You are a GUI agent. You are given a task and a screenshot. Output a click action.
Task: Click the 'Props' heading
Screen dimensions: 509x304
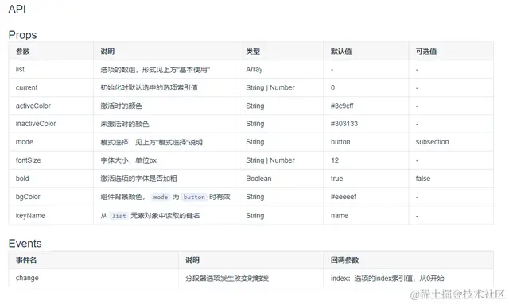click(x=23, y=35)
